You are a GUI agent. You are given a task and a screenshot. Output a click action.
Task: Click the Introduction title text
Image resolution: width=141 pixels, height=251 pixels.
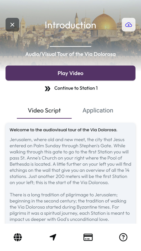point(70,25)
